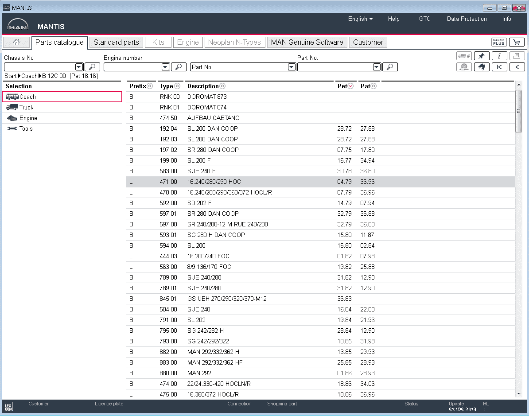
Task: Click the scrollbar down arrow
Action: [x=518, y=394]
